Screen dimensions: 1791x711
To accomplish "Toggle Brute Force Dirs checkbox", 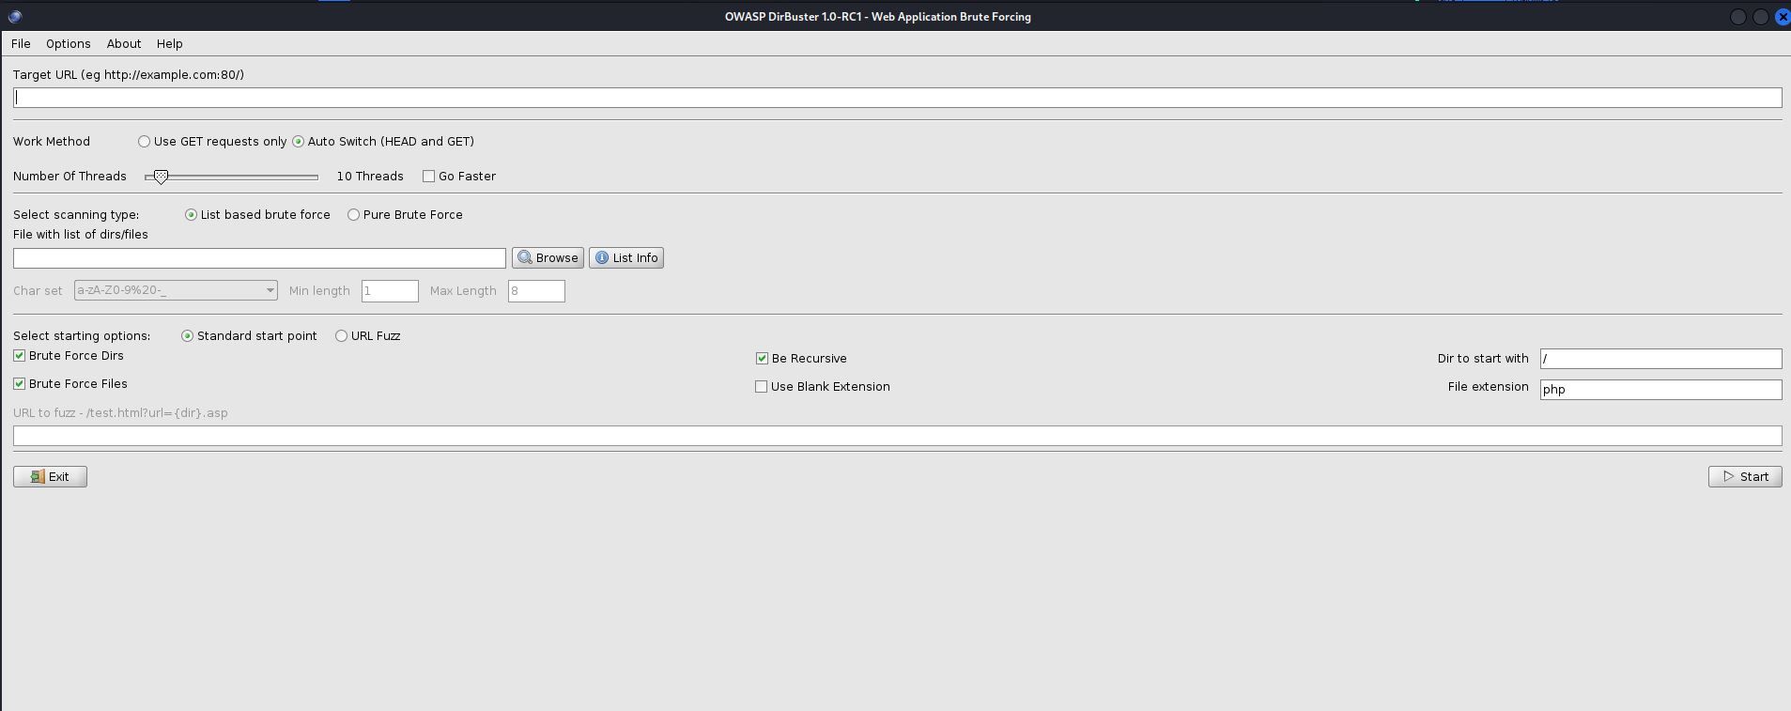I will [x=19, y=356].
